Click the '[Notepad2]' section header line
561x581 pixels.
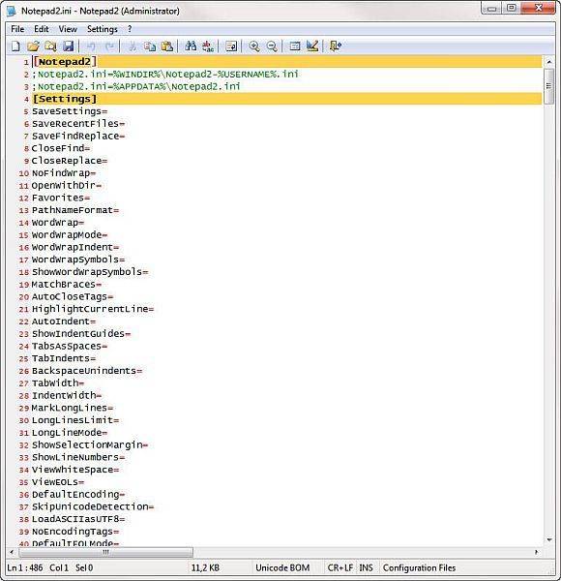(287, 62)
